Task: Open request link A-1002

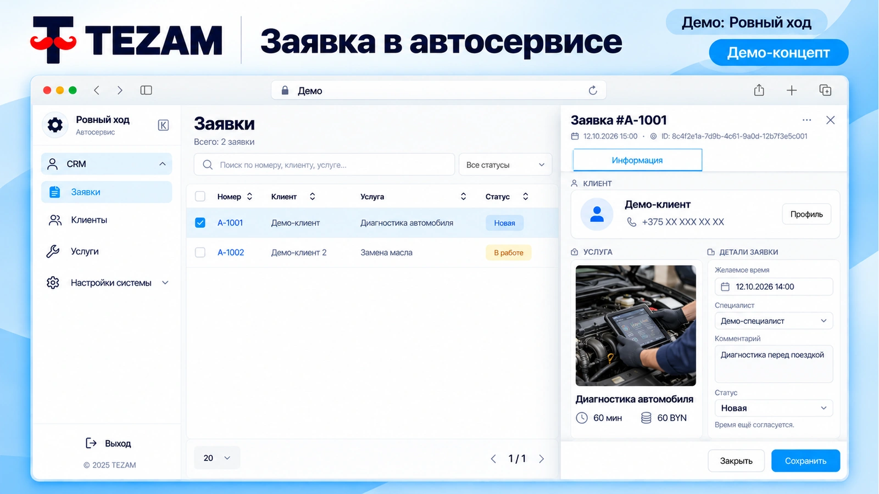Action: (x=231, y=252)
